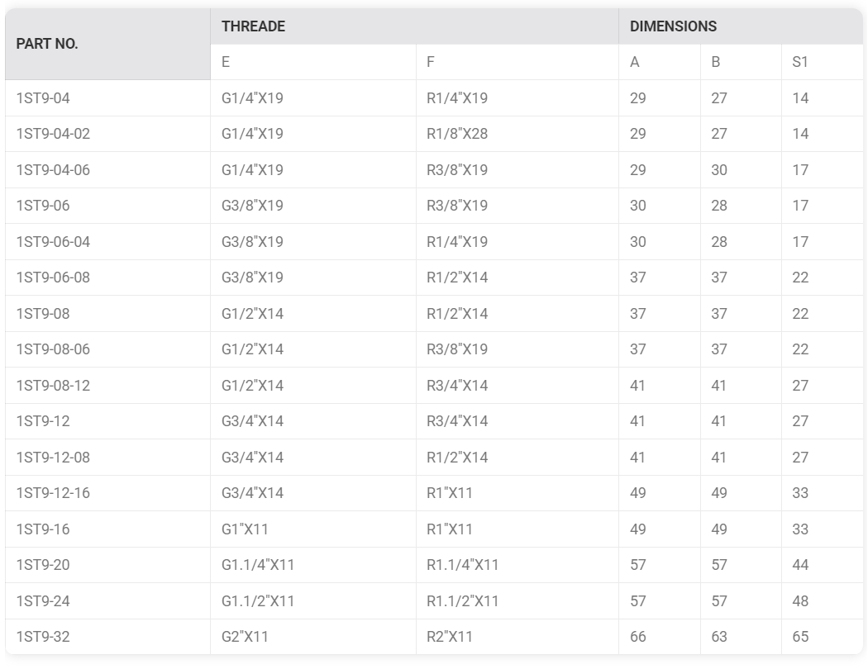The width and height of the screenshot is (868, 669).
Task: Click the G2"X11 thread cell
Action: [x=245, y=637]
